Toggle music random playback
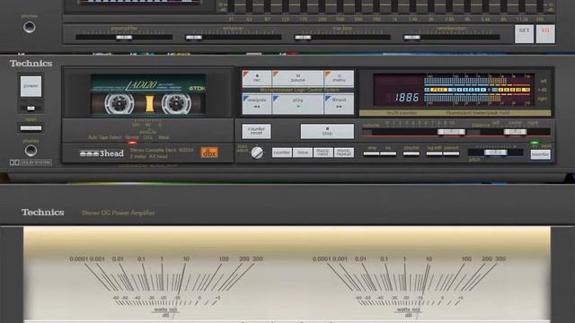The image size is (575, 323). coord(323,153)
